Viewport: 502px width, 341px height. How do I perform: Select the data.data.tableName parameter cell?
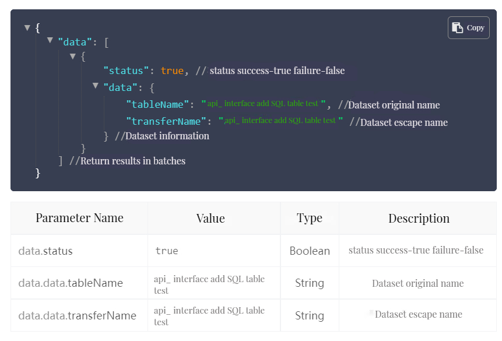(71, 283)
